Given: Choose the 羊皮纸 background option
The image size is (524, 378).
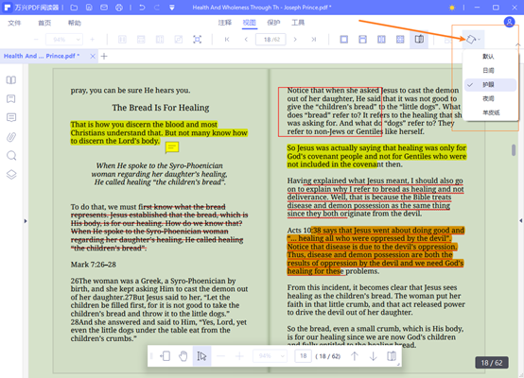Looking at the screenshot, I should tap(490, 112).
